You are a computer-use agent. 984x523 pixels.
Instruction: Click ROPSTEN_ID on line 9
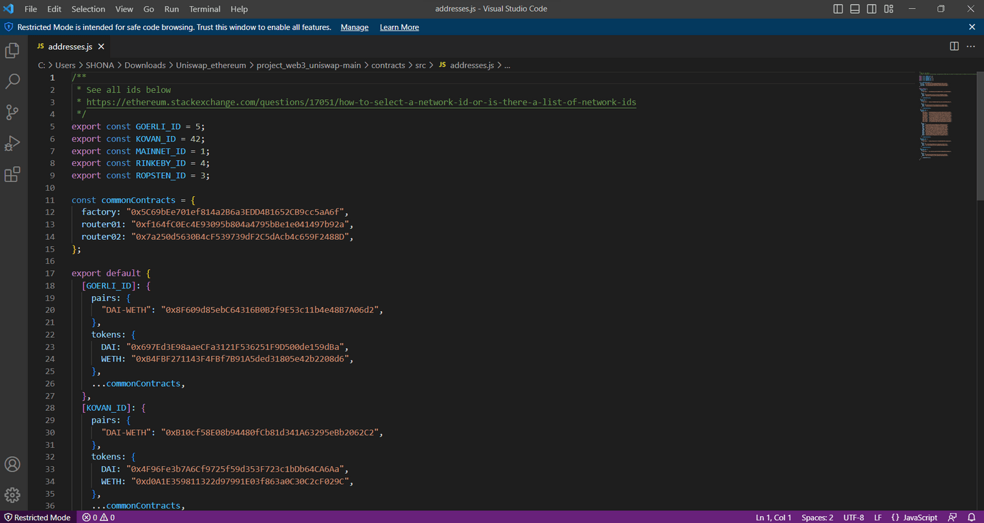tap(161, 175)
